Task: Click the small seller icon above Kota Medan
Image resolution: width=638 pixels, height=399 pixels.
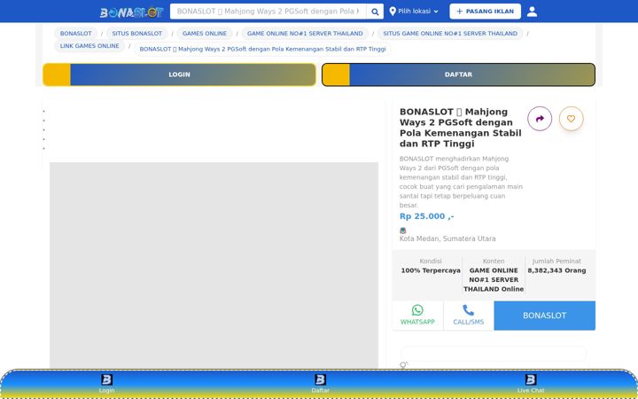Action: pos(403,231)
